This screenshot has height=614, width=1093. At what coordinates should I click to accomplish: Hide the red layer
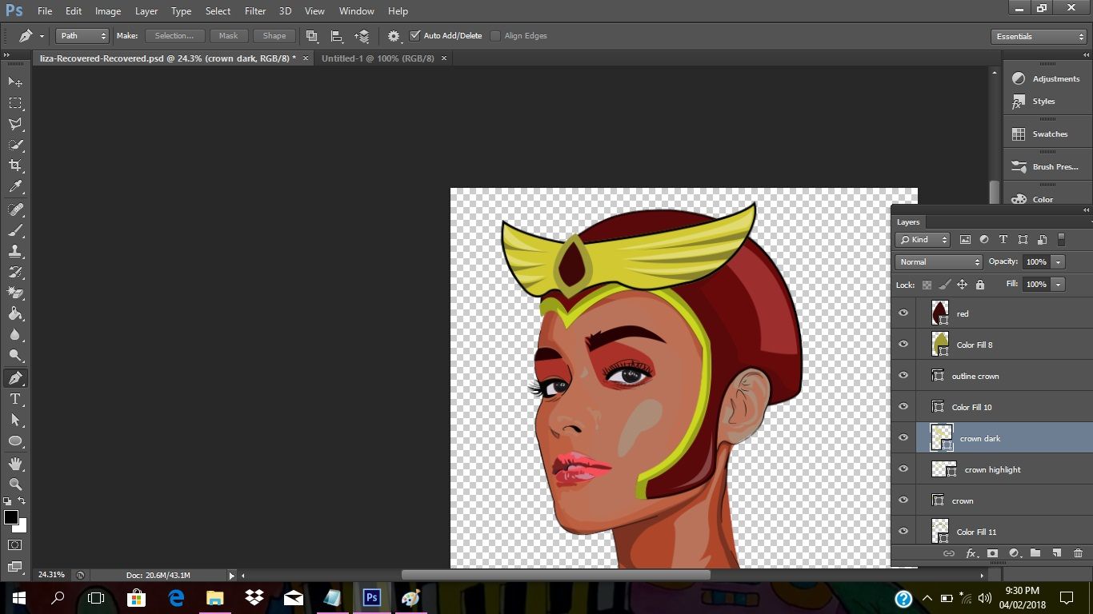[903, 313]
